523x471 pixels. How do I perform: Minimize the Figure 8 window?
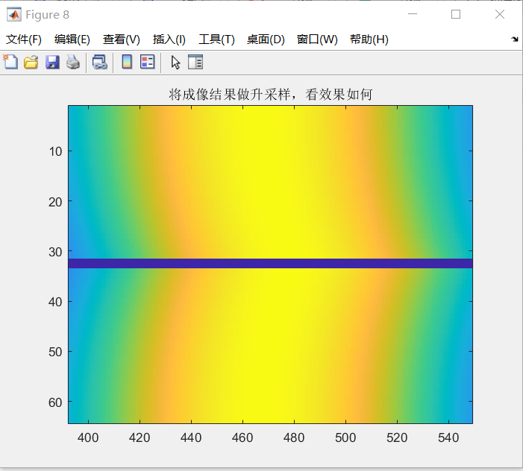(413, 14)
